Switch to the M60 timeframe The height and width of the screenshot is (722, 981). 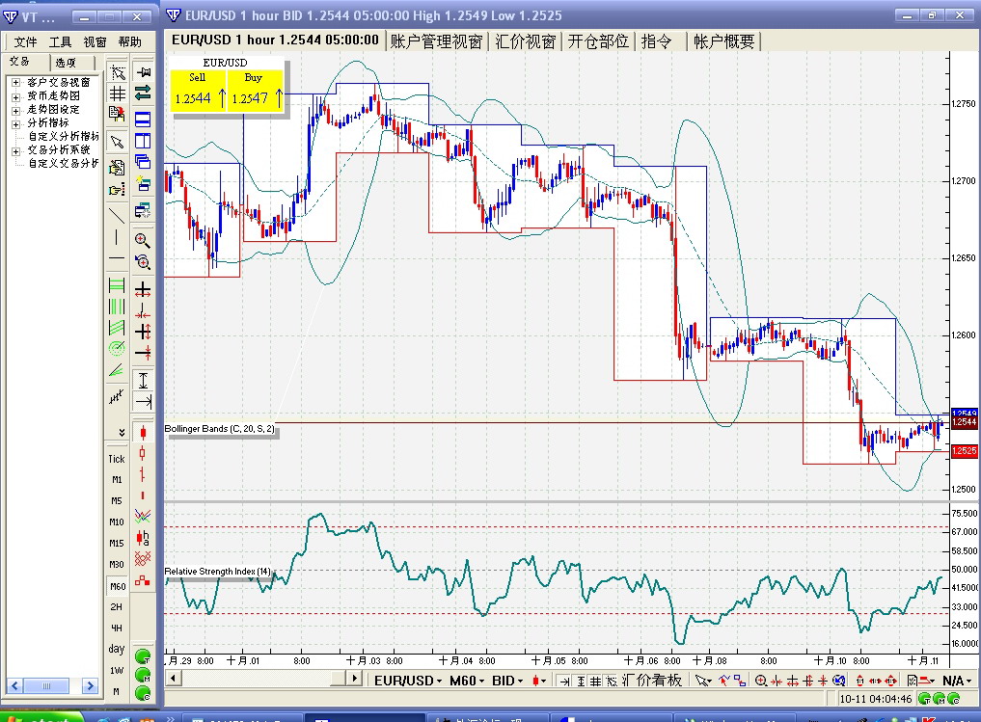[x=117, y=586]
